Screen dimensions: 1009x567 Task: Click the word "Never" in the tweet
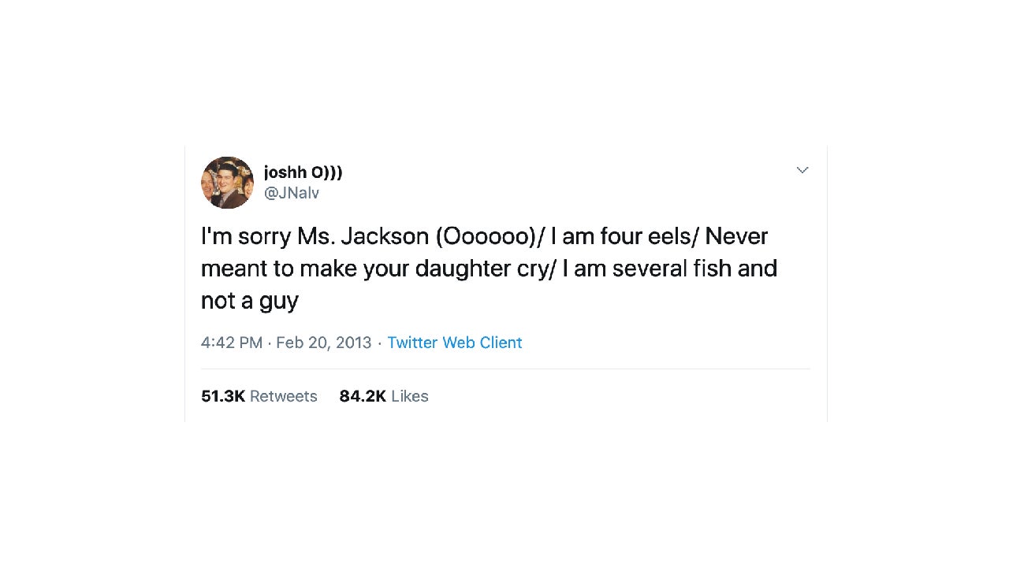(736, 236)
